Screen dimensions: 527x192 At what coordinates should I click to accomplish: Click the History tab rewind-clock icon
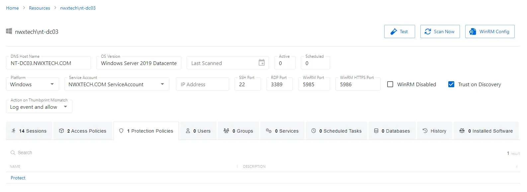pyautogui.click(x=425, y=131)
